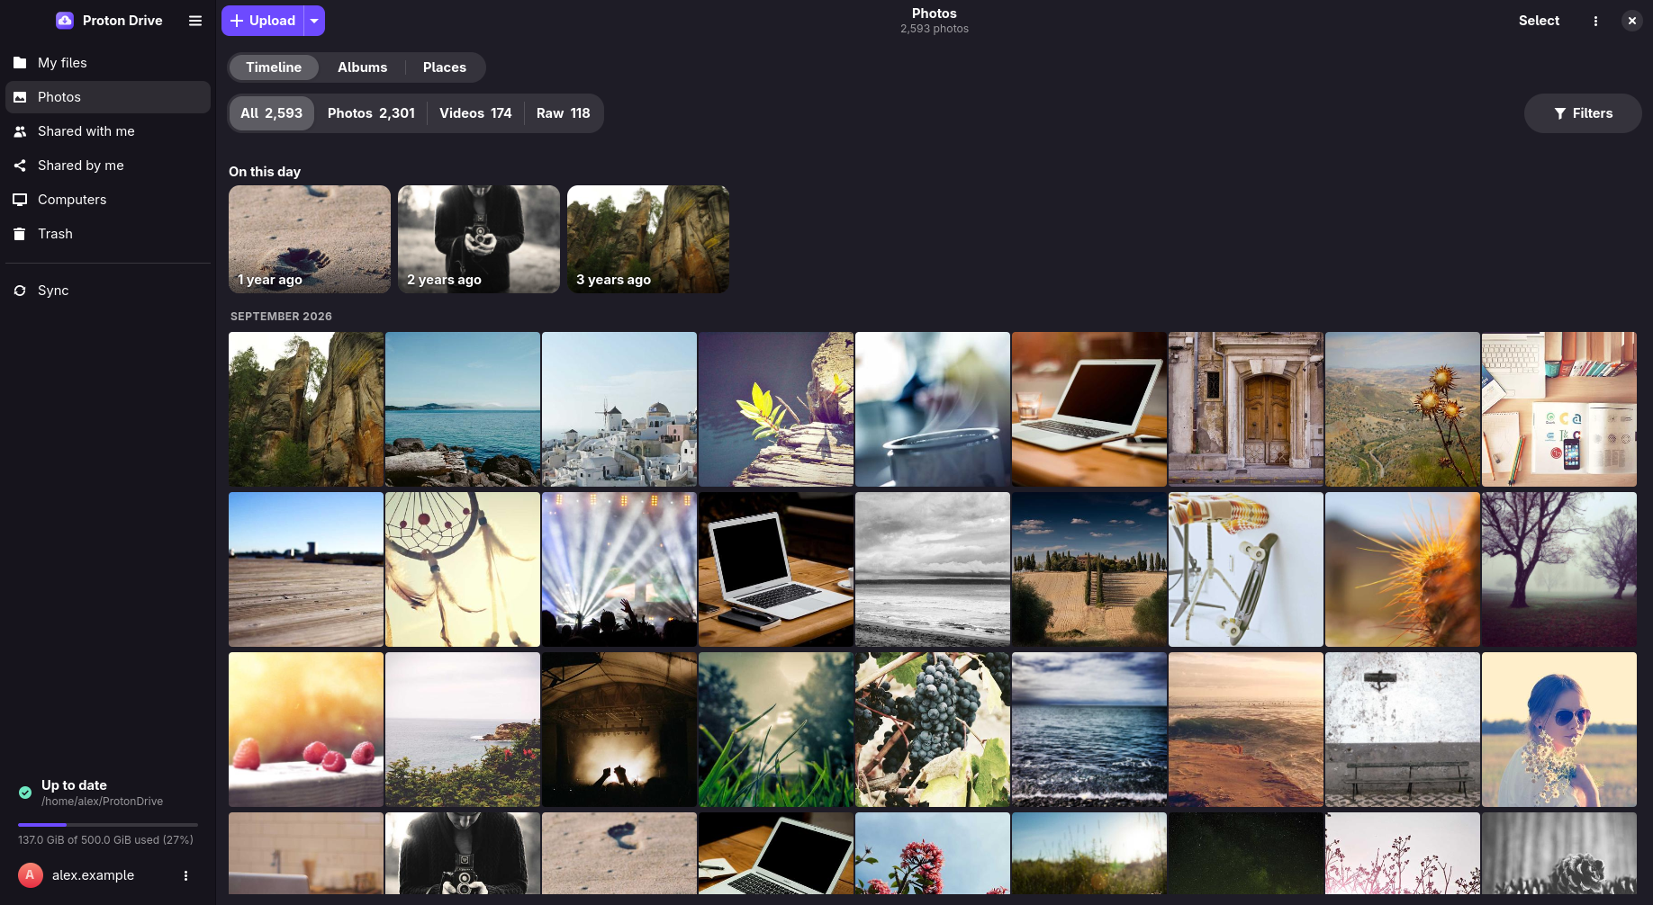Image resolution: width=1653 pixels, height=905 pixels.
Task: Show All 2,593 items
Action: click(271, 113)
